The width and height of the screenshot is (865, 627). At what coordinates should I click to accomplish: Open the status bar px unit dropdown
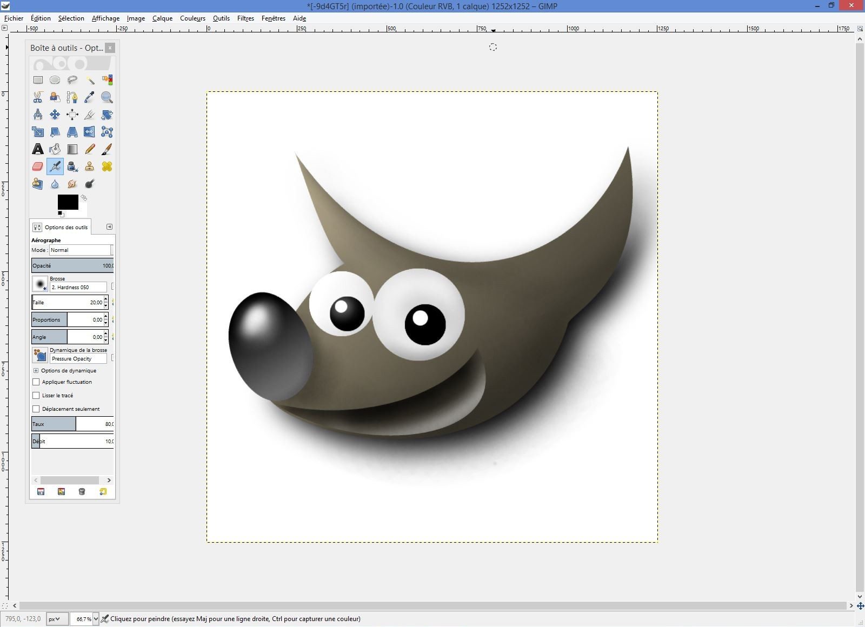coord(57,619)
